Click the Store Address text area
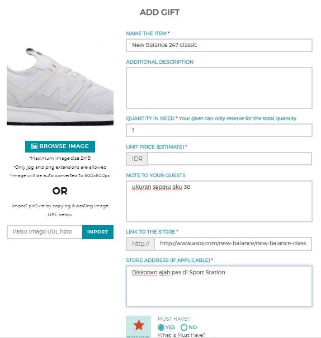This screenshot has width=321, height=338. (x=219, y=286)
